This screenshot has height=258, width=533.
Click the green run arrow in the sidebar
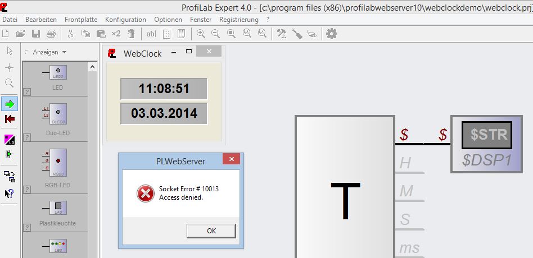(x=10, y=104)
